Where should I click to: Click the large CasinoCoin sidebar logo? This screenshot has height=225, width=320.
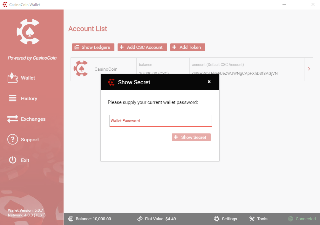tap(28, 32)
